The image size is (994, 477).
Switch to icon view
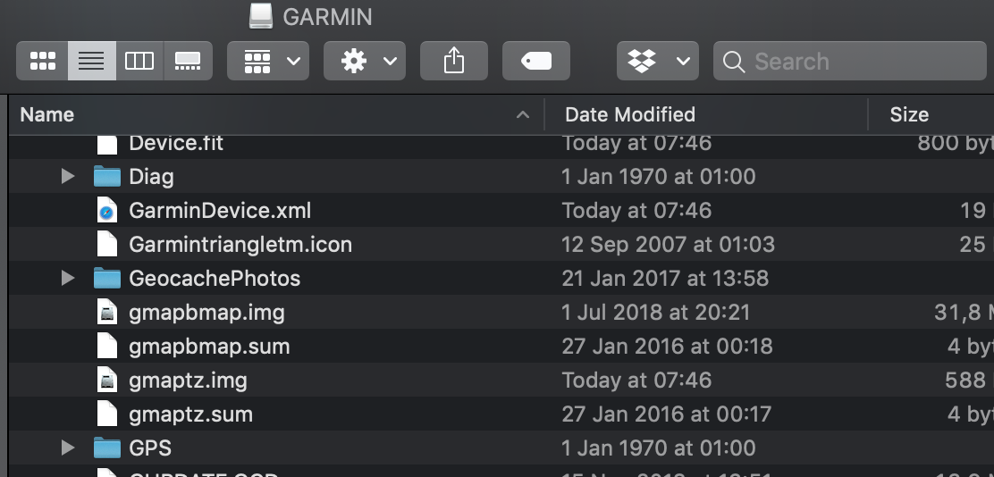(43, 61)
